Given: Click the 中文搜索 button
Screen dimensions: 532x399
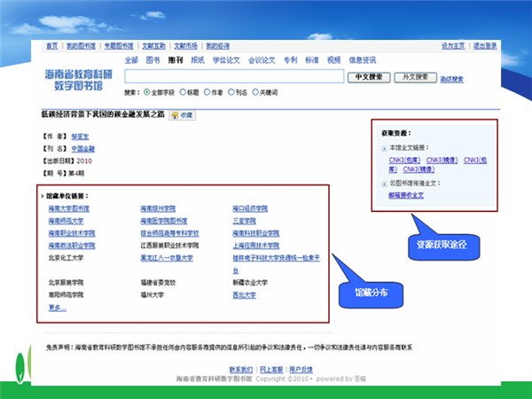Looking at the screenshot, I should [x=369, y=77].
